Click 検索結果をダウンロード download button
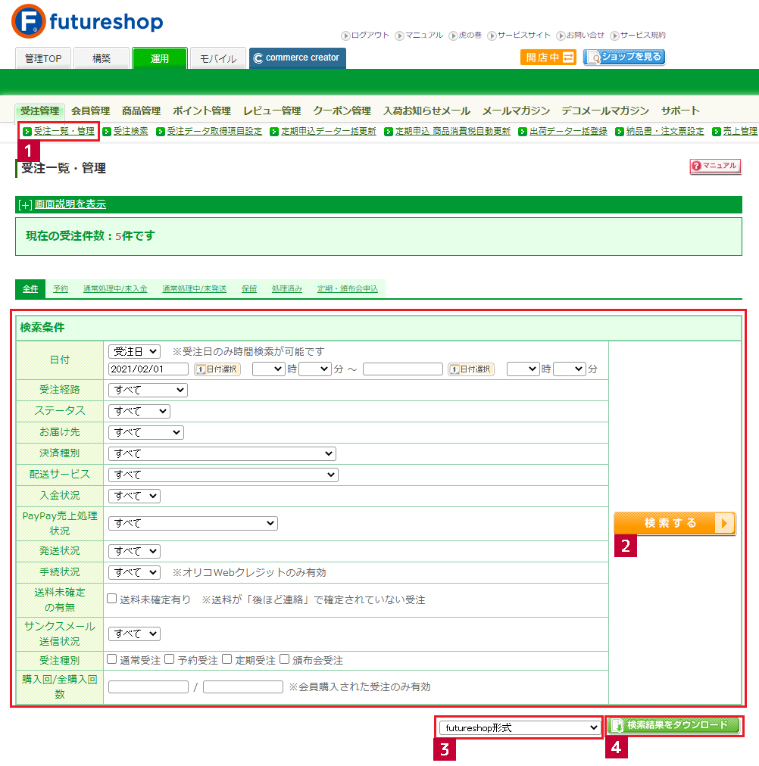The height and width of the screenshot is (766, 759). click(674, 726)
